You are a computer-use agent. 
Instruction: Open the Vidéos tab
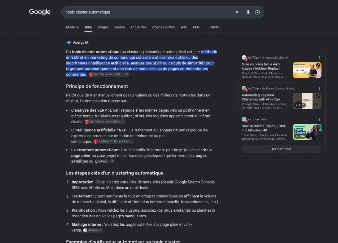click(x=119, y=27)
